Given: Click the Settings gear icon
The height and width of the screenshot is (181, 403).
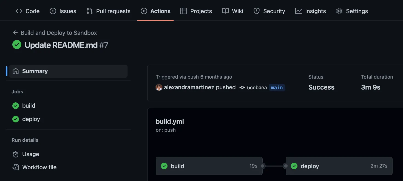Looking at the screenshot, I should point(339,11).
